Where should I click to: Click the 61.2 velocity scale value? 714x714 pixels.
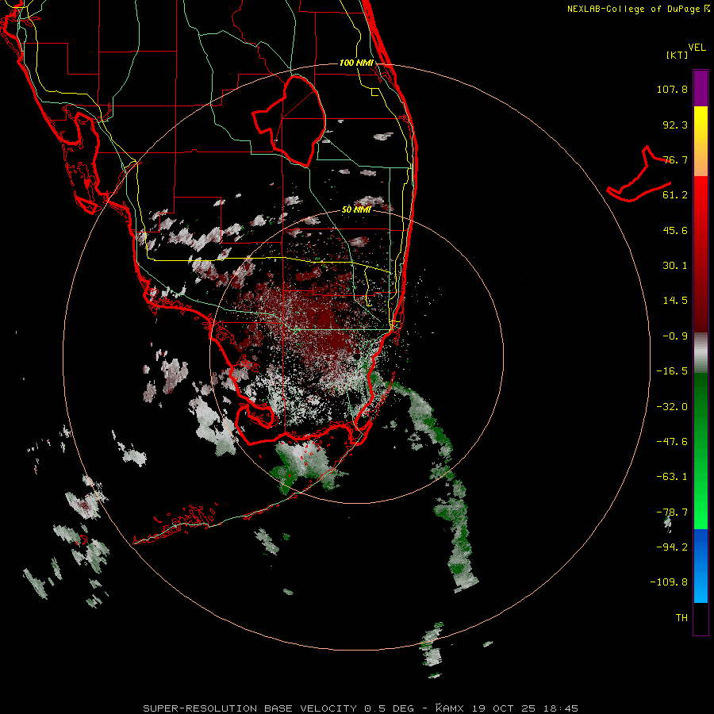(675, 195)
